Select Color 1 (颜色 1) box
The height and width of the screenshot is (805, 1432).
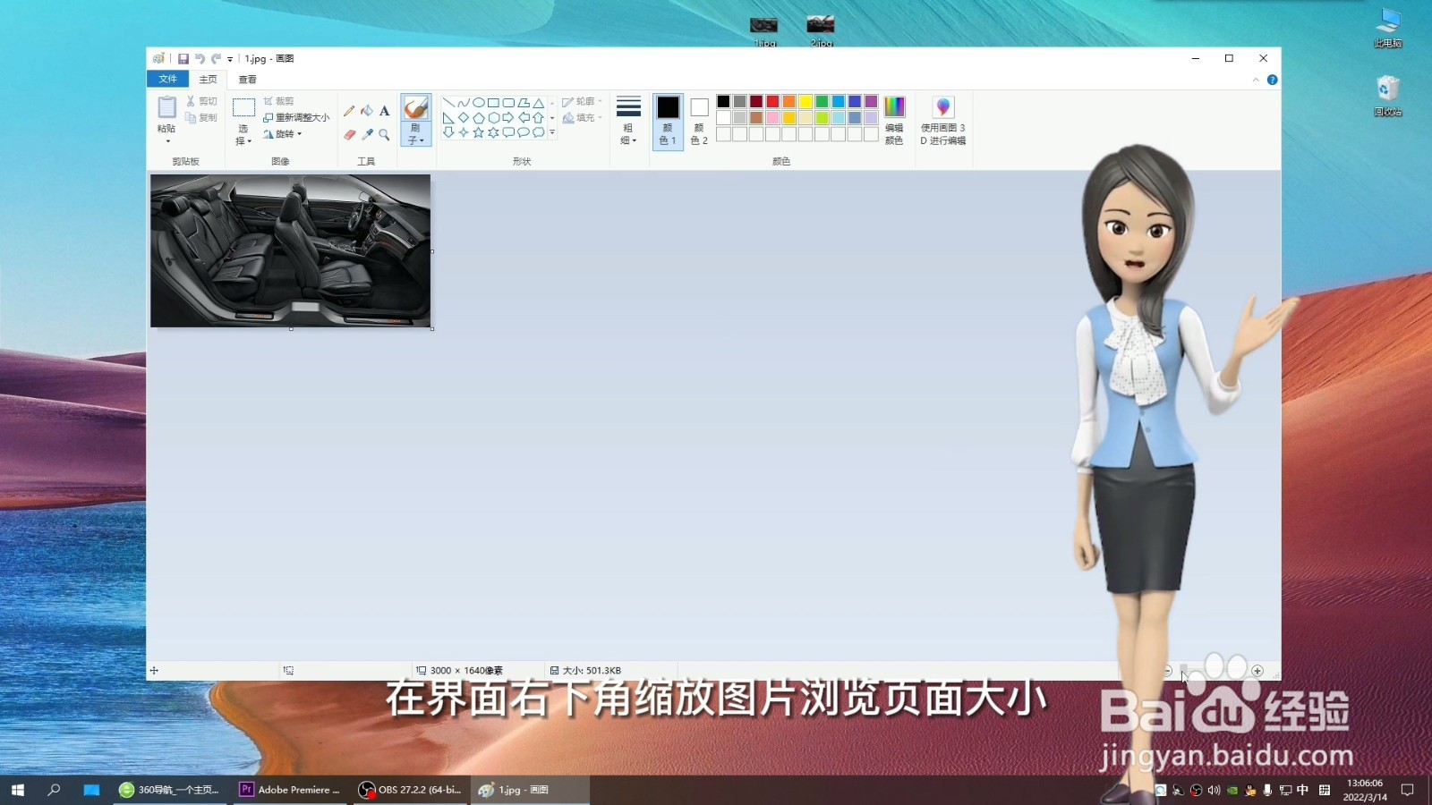click(668, 121)
